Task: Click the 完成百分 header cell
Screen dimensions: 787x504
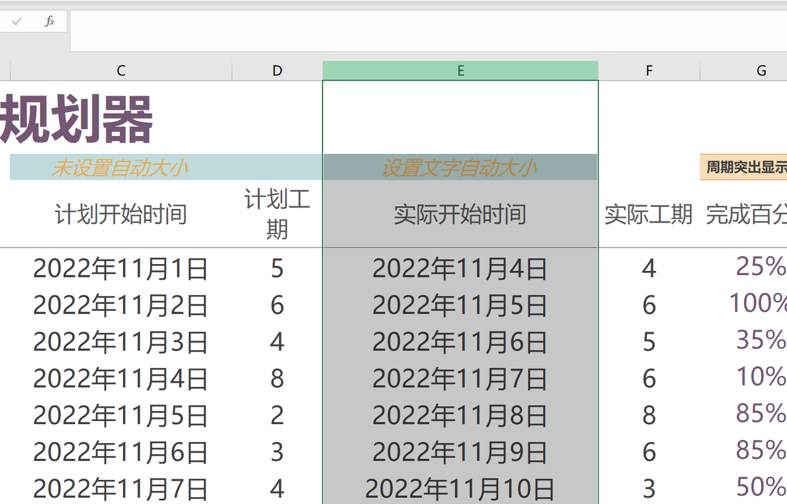Action: [744, 214]
